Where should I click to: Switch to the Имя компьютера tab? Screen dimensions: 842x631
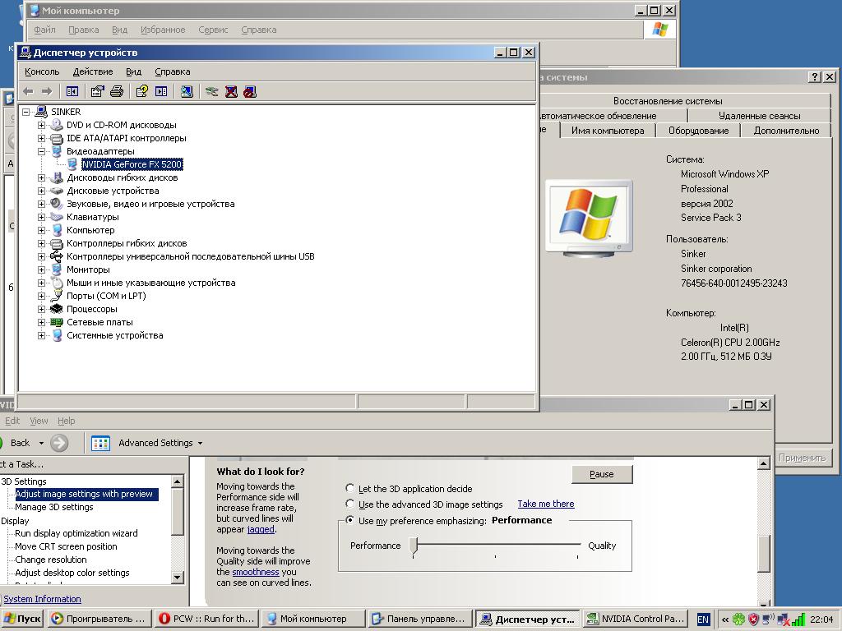[x=608, y=131]
